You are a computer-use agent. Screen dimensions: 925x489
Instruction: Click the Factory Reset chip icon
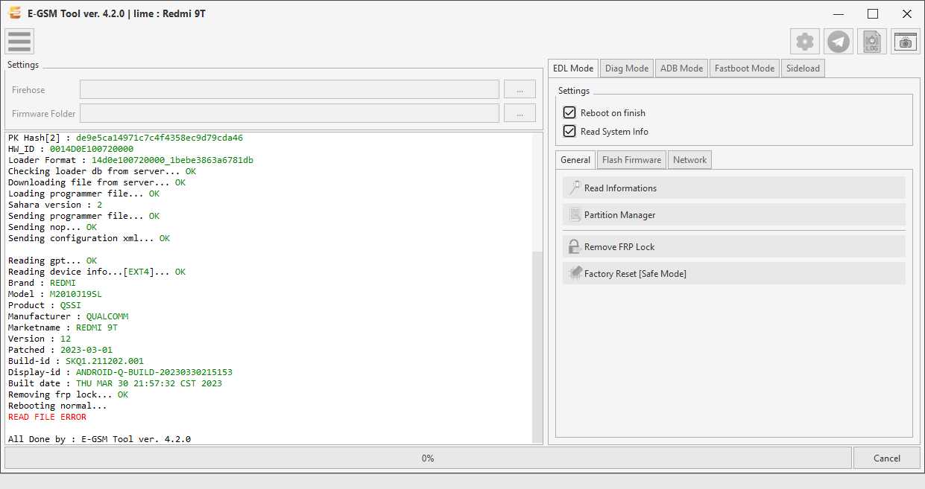pos(575,273)
